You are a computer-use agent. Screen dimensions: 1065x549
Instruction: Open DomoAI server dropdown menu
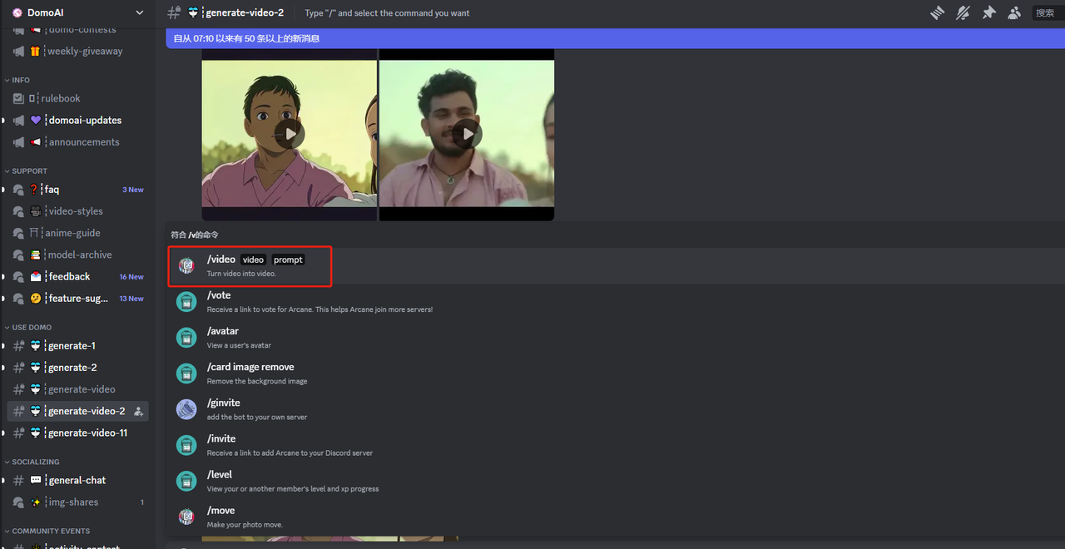click(77, 12)
